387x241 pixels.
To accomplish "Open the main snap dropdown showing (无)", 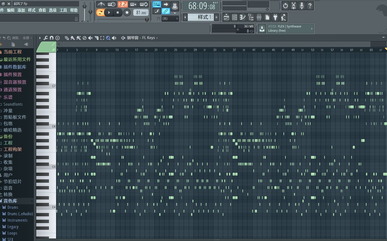I will [170, 18].
